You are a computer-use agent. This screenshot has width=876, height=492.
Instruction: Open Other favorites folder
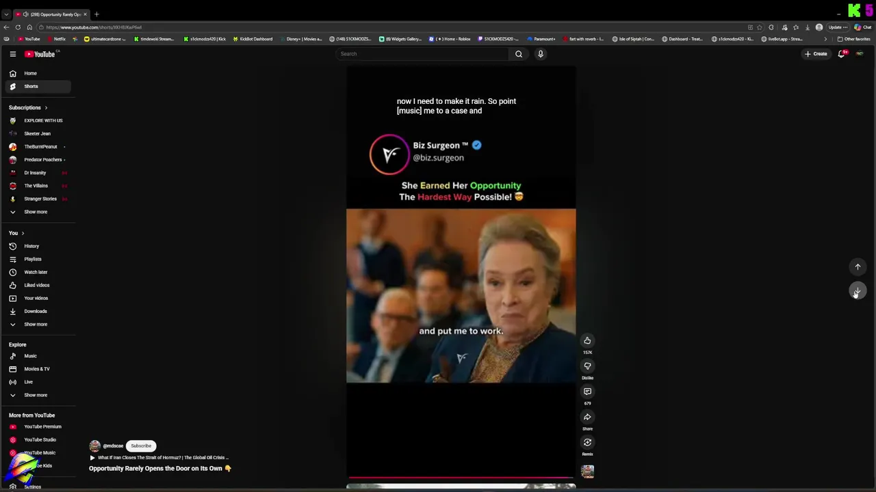[853, 39]
